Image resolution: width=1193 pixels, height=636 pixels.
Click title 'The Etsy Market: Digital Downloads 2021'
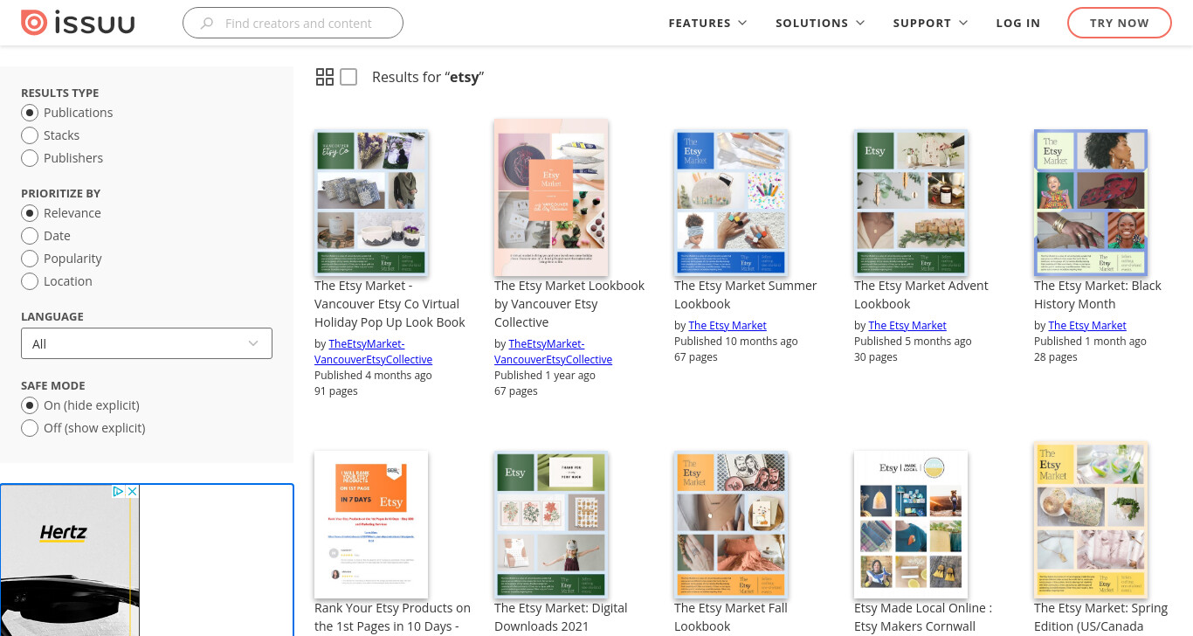561,617
